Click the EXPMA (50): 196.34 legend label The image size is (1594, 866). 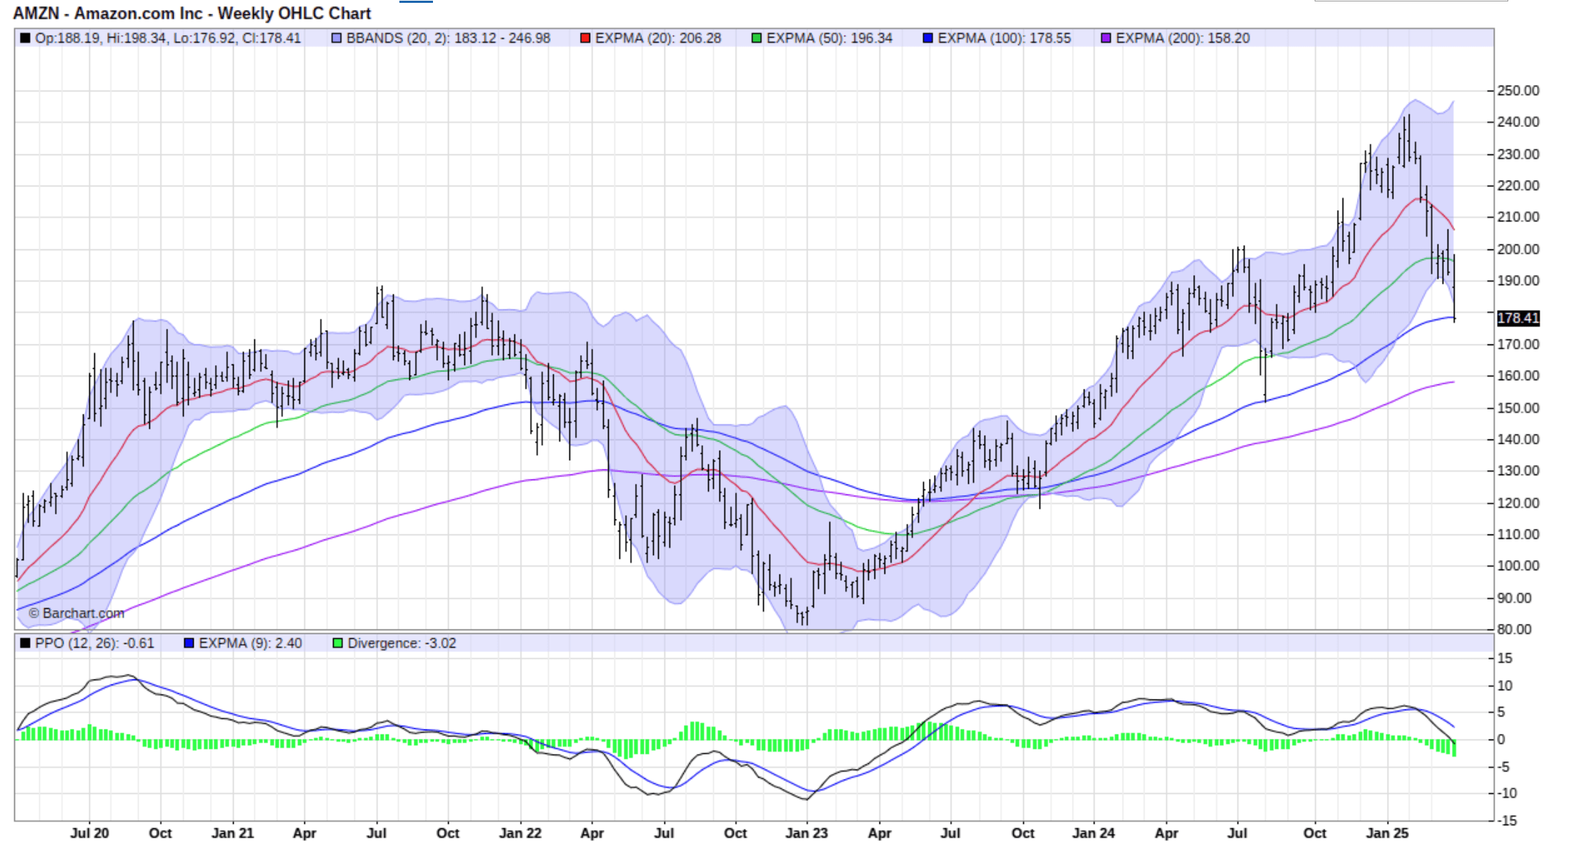(x=829, y=39)
